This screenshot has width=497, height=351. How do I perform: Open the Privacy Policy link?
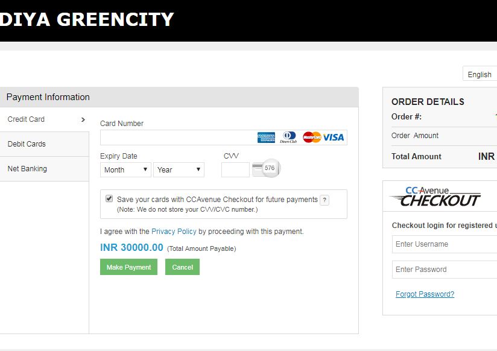click(x=174, y=232)
